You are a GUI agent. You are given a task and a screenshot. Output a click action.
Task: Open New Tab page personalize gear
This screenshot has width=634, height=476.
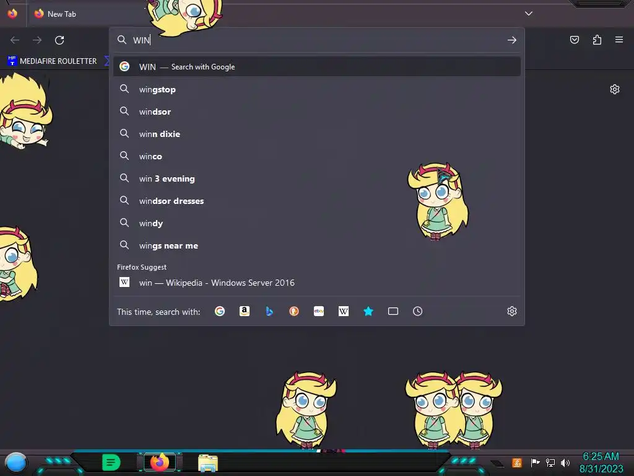click(615, 89)
